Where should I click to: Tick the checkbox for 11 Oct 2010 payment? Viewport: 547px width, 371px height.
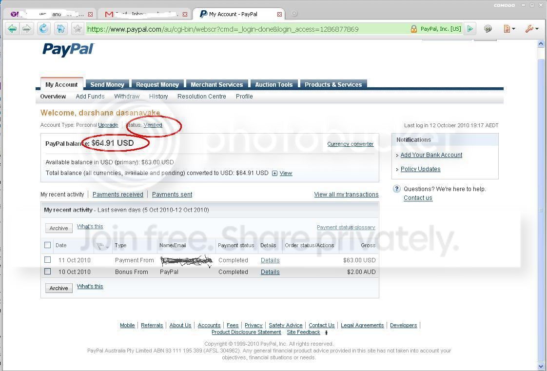click(x=48, y=260)
